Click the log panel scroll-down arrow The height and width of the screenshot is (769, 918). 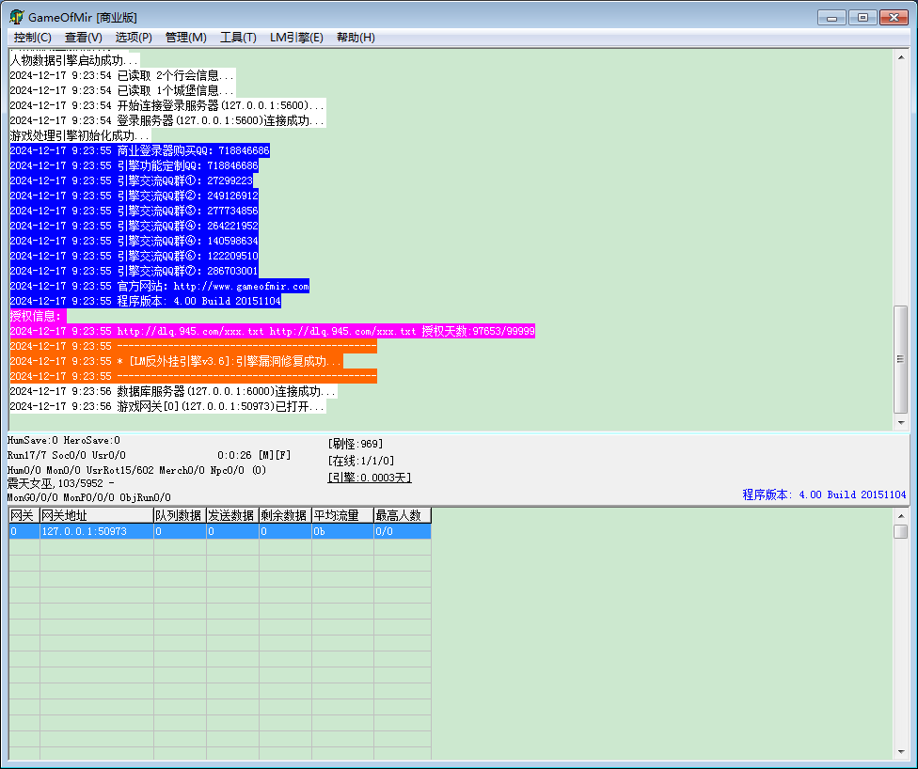point(901,422)
